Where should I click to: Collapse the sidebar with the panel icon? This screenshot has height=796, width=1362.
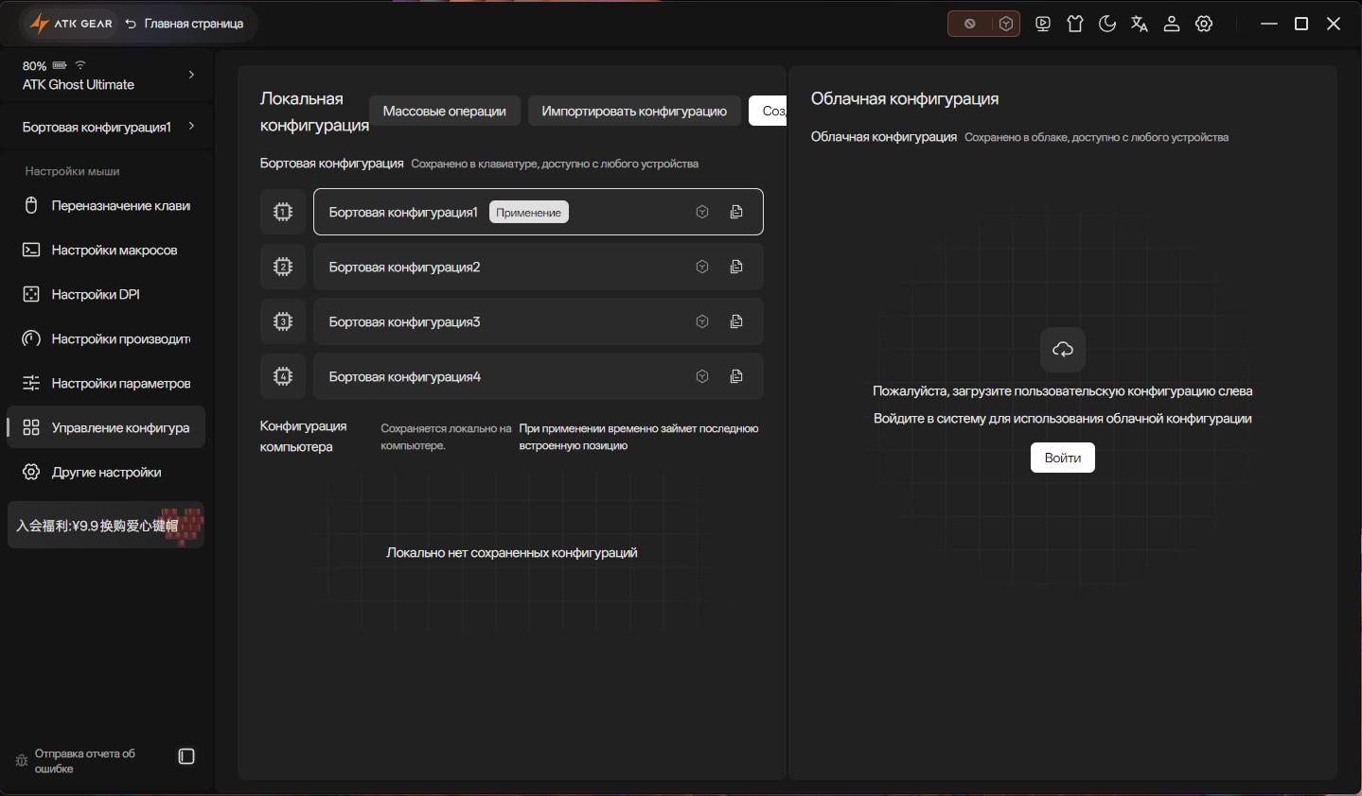(x=186, y=756)
